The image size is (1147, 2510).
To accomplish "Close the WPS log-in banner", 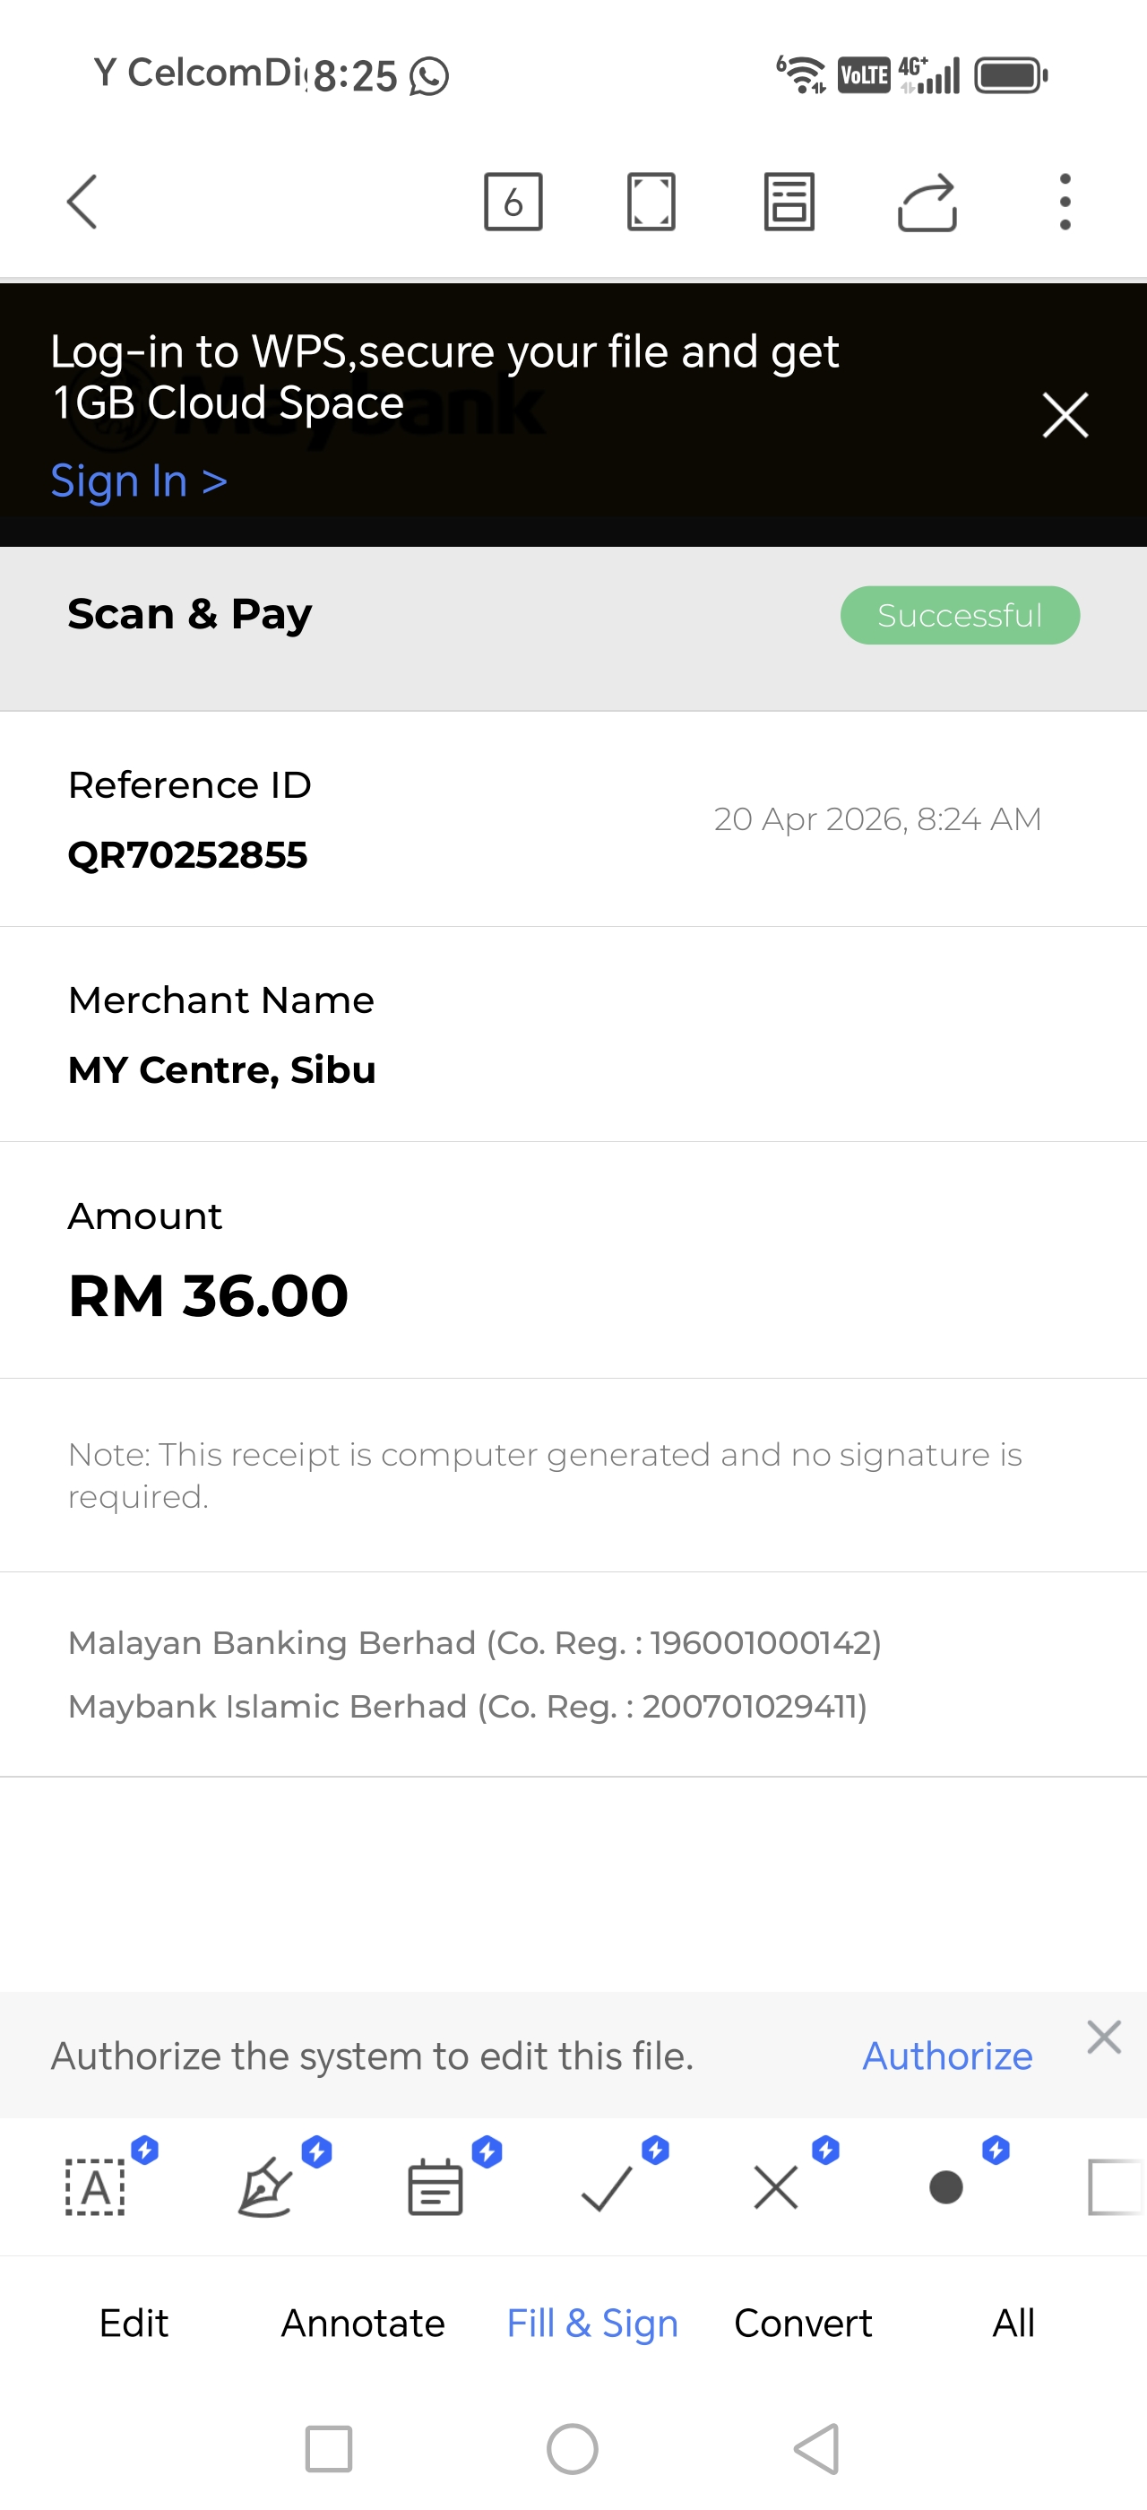I will point(1065,416).
